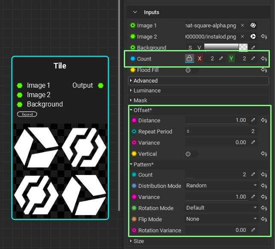Image resolution: width=275 pixels, height=249 pixels.
Task: Open the Distribution Mode dropdown
Action: tap(221, 186)
